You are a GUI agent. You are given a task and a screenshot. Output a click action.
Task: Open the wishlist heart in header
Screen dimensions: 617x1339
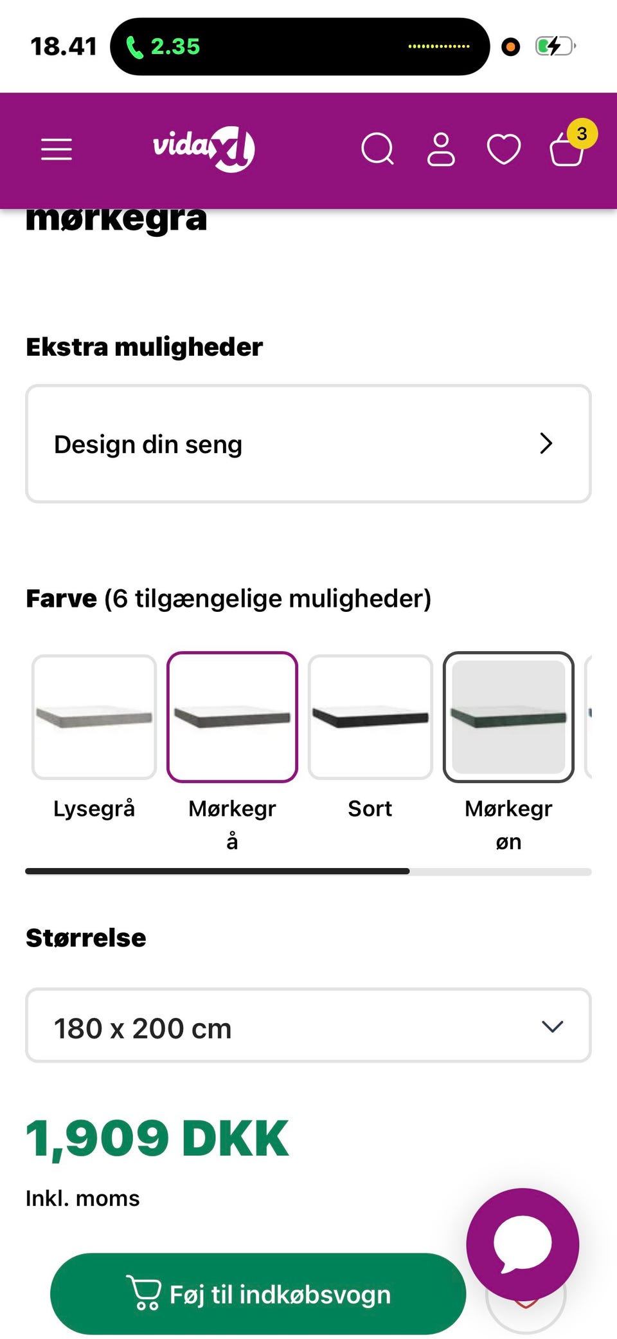pos(504,149)
